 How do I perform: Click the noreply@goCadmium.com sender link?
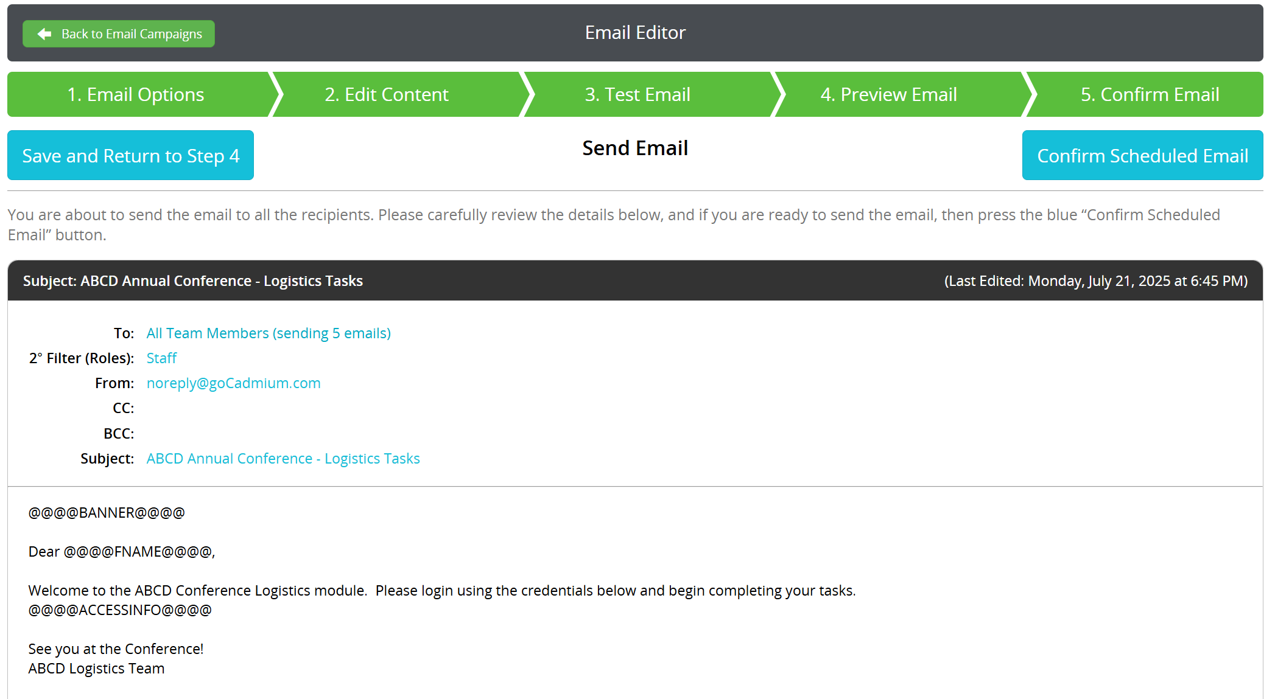point(233,383)
